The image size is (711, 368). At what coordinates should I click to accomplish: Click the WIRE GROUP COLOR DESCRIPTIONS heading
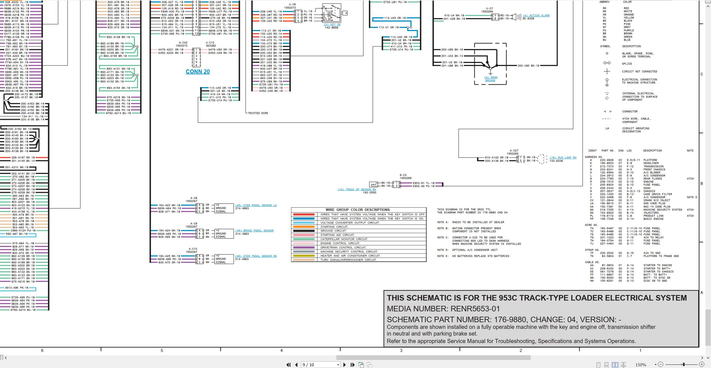tap(357, 210)
